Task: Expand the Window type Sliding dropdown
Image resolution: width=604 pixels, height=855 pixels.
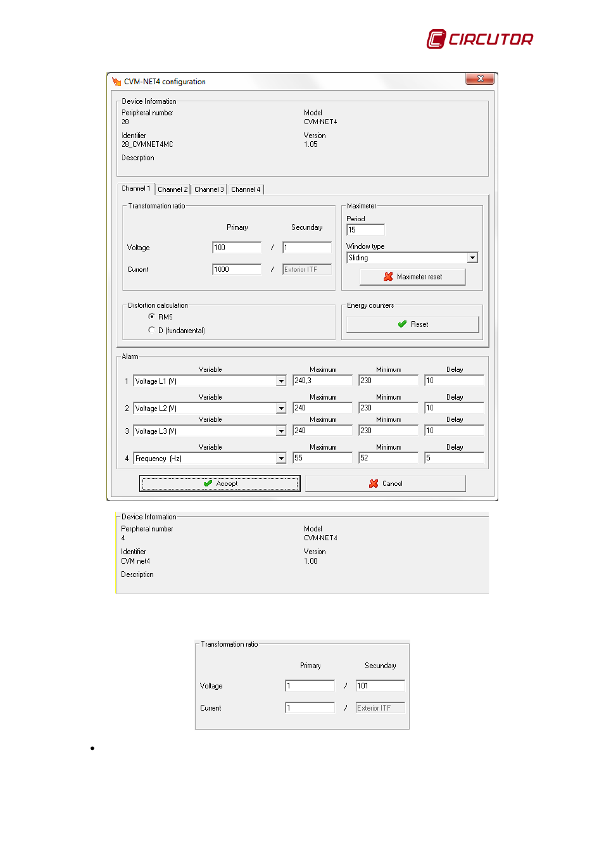Action: (x=472, y=258)
